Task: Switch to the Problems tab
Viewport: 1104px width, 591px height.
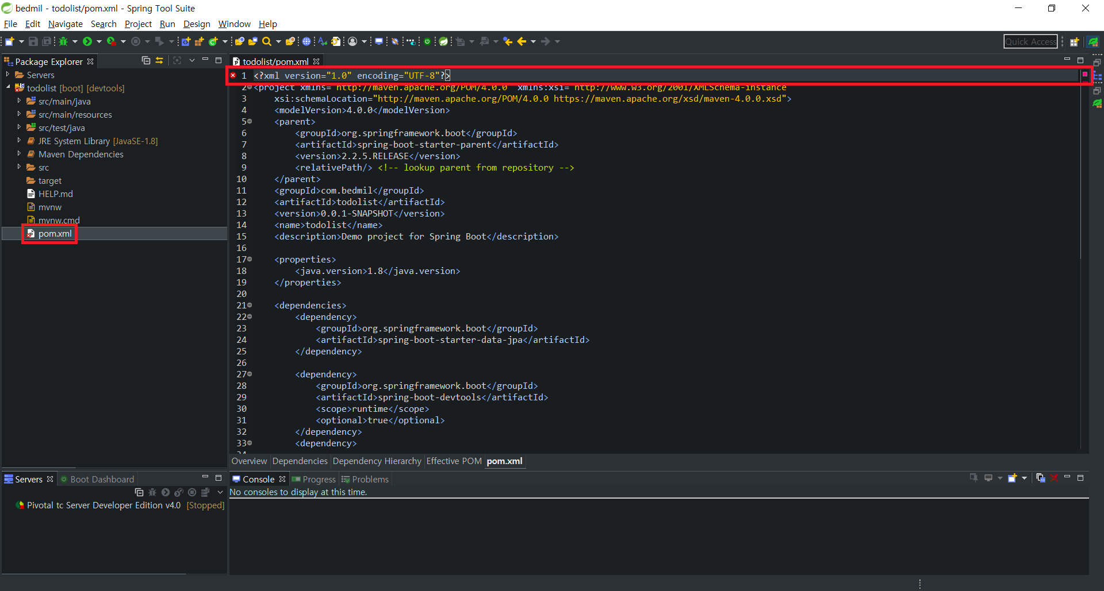Action: point(365,479)
